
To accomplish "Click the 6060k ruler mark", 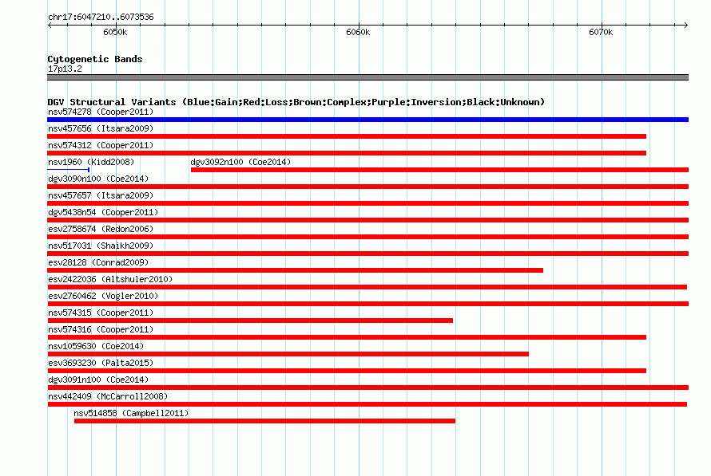I will (x=358, y=32).
